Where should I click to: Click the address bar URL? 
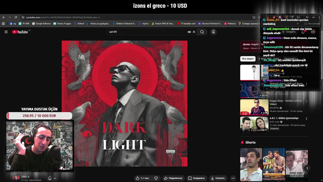point(63,17)
